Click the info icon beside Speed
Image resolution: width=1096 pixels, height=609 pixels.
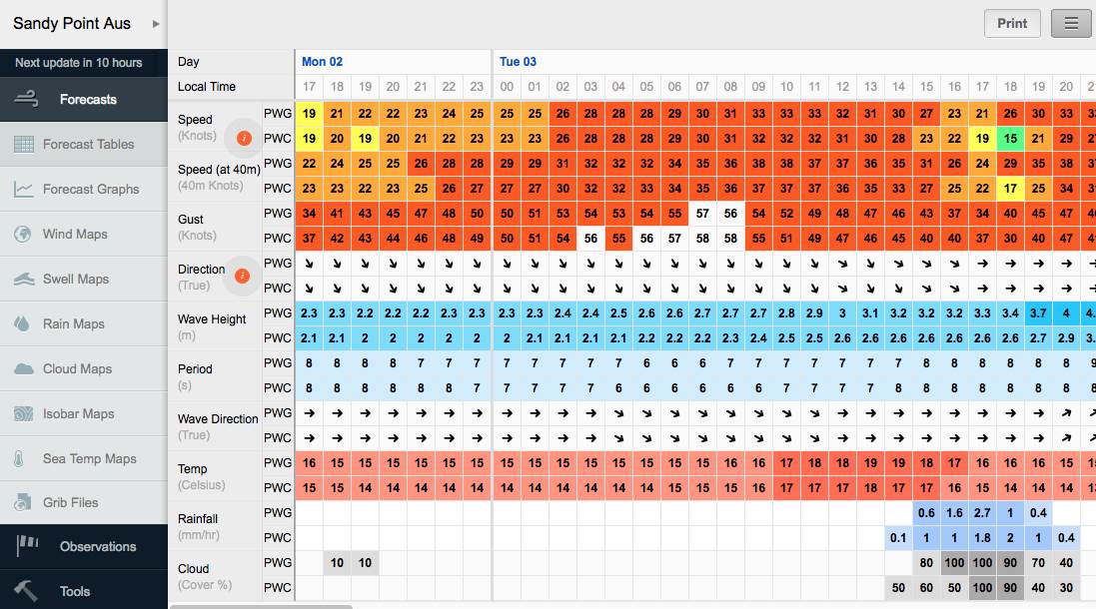pos(243,137)
